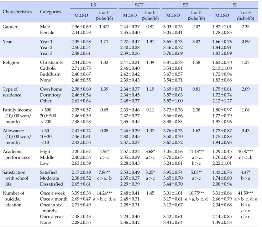Click 'e>a, b, c, d' Scheffé result

(x=197, y=199)
